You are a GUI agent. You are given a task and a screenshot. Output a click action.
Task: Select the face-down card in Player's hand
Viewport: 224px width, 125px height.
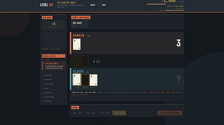click(85, 80)
